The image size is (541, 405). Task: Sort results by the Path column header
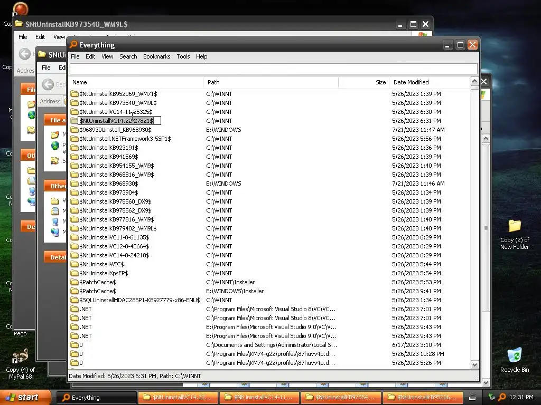coord(270,82)
